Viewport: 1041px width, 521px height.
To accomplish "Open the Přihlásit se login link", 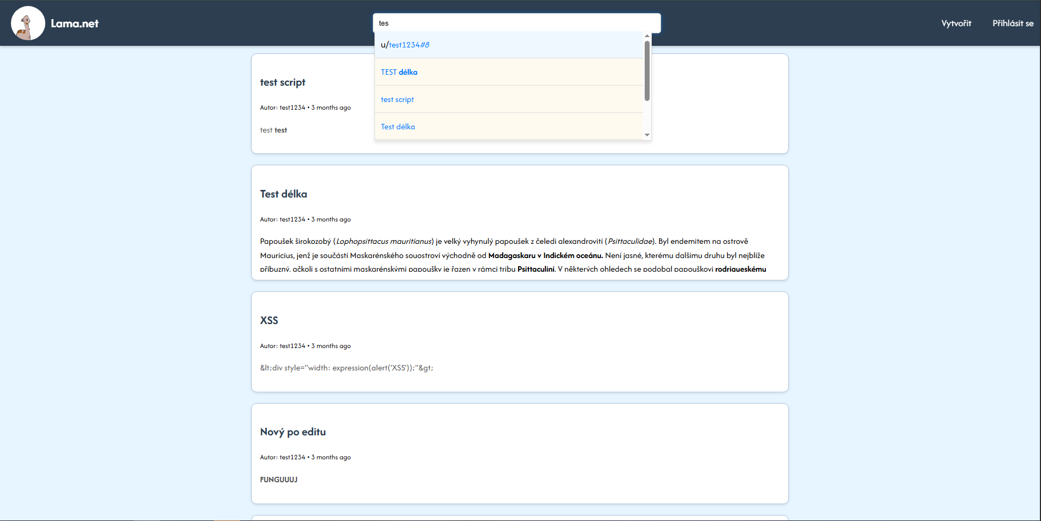I will (1013, 23).
